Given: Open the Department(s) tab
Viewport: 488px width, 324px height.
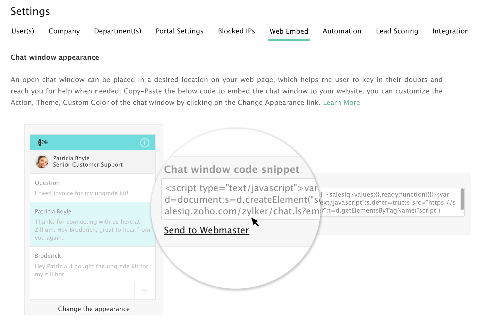Looking at the screenshot, I should pyautogui.click(x=118, y=31).
